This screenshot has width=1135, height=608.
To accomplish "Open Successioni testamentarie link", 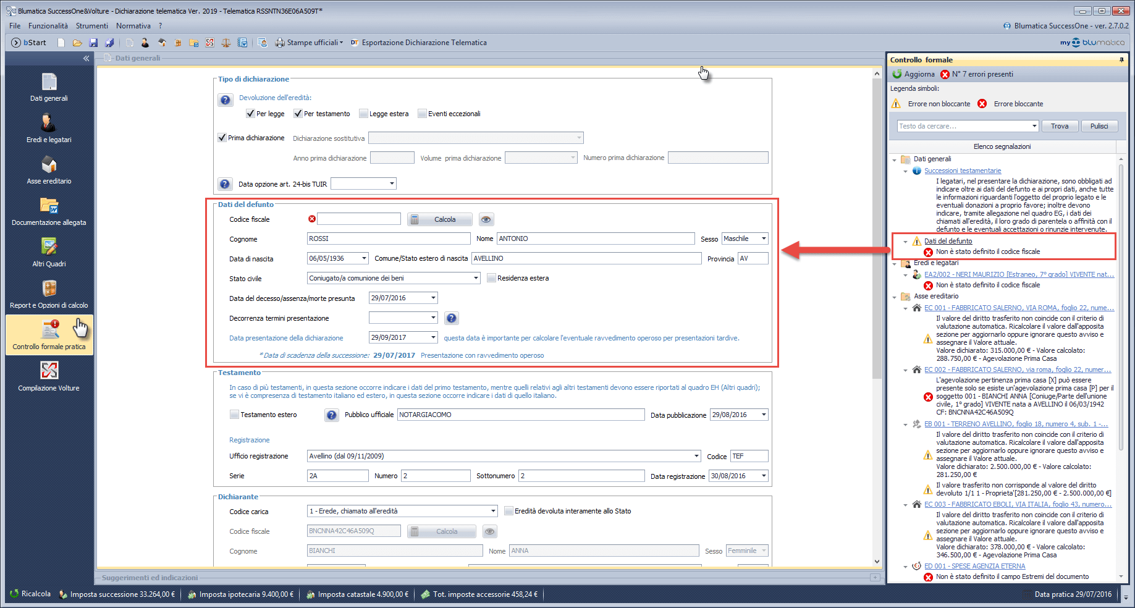I will point(963,171).
